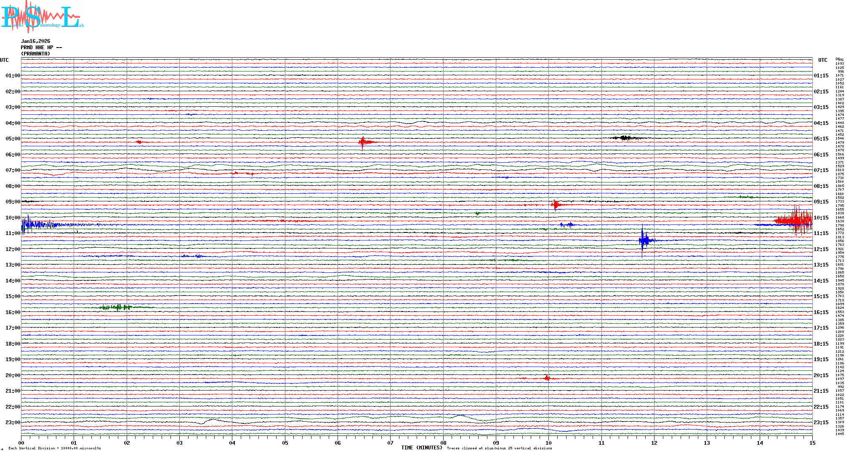Click the blue spike event near minute 12
Screen dimensions: 846x454
pyautogui.click(x=643, y=240)
